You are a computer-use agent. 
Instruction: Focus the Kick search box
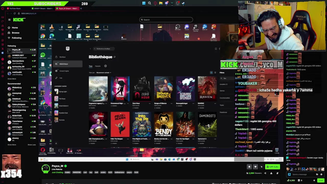point(166,20)
